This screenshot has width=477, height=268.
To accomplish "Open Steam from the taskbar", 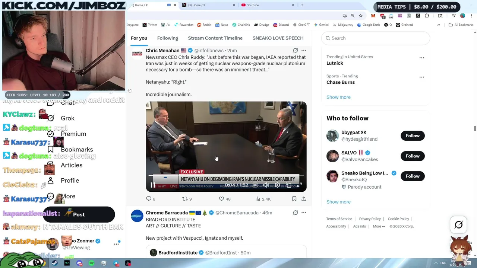I will click(x=55, y=263).
